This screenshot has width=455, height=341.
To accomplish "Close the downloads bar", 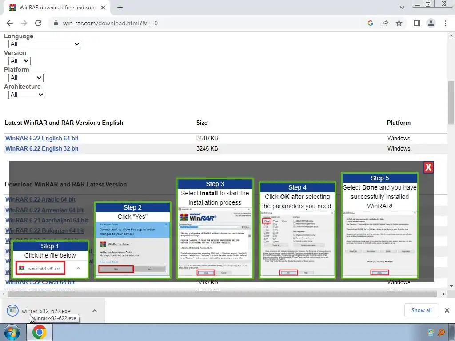I will (x=447, y=310).
